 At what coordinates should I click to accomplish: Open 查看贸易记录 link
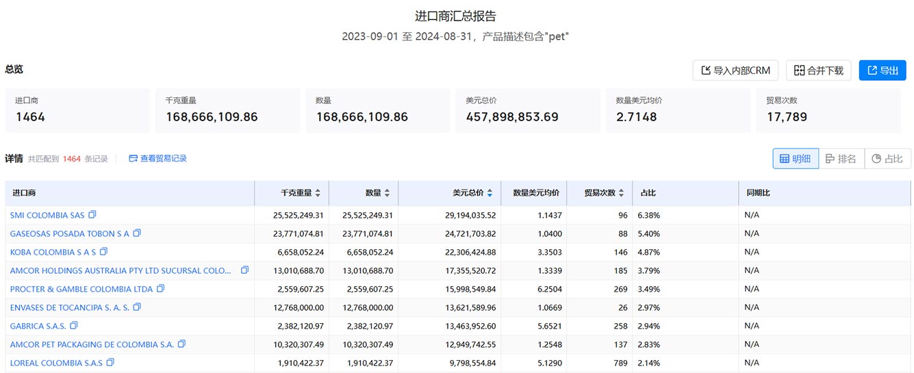click(157, 159)
